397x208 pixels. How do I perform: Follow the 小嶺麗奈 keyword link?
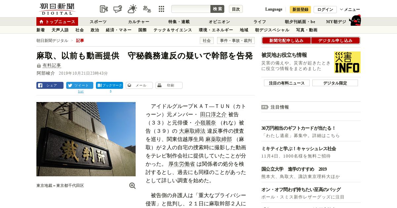coord(205,123)
